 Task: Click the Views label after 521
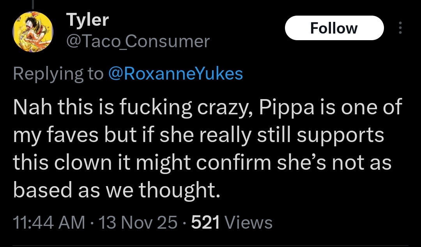click(x=249, y=222)
